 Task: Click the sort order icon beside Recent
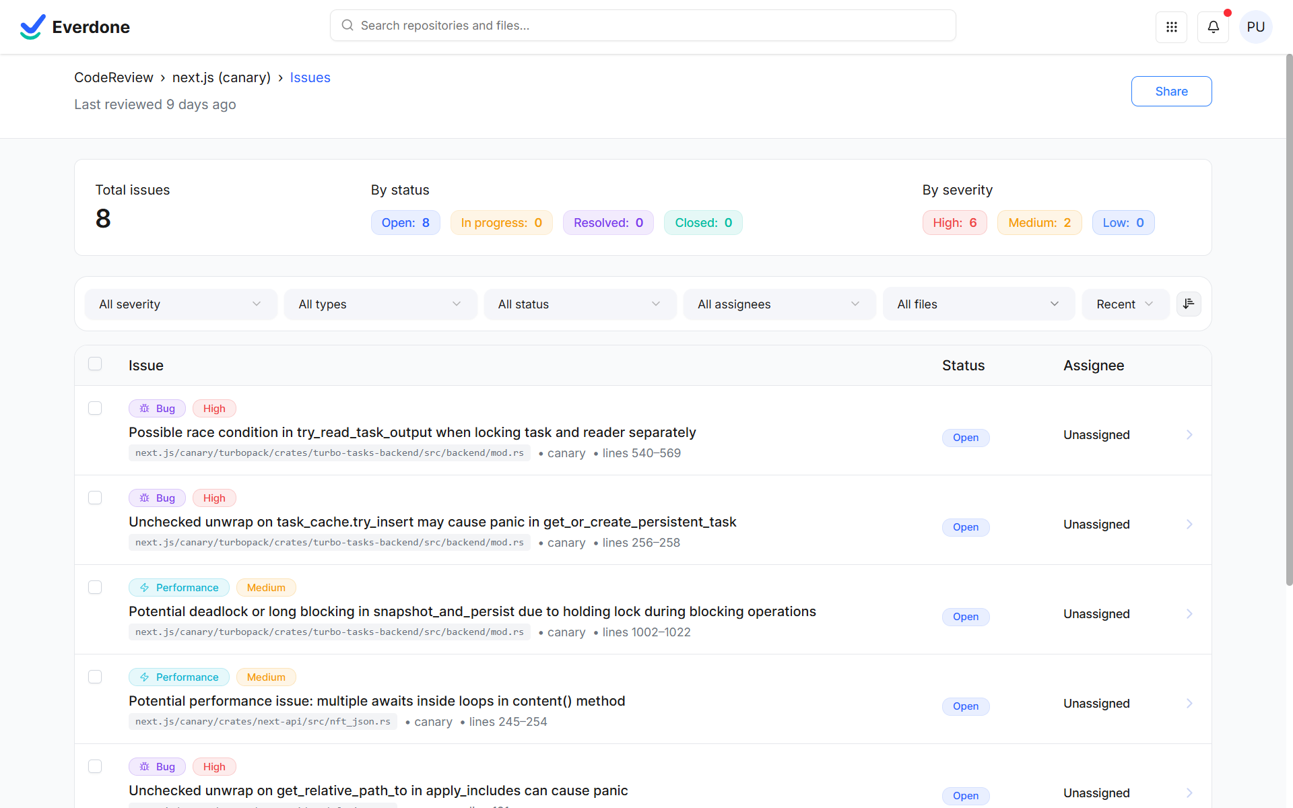[1189, 304]
